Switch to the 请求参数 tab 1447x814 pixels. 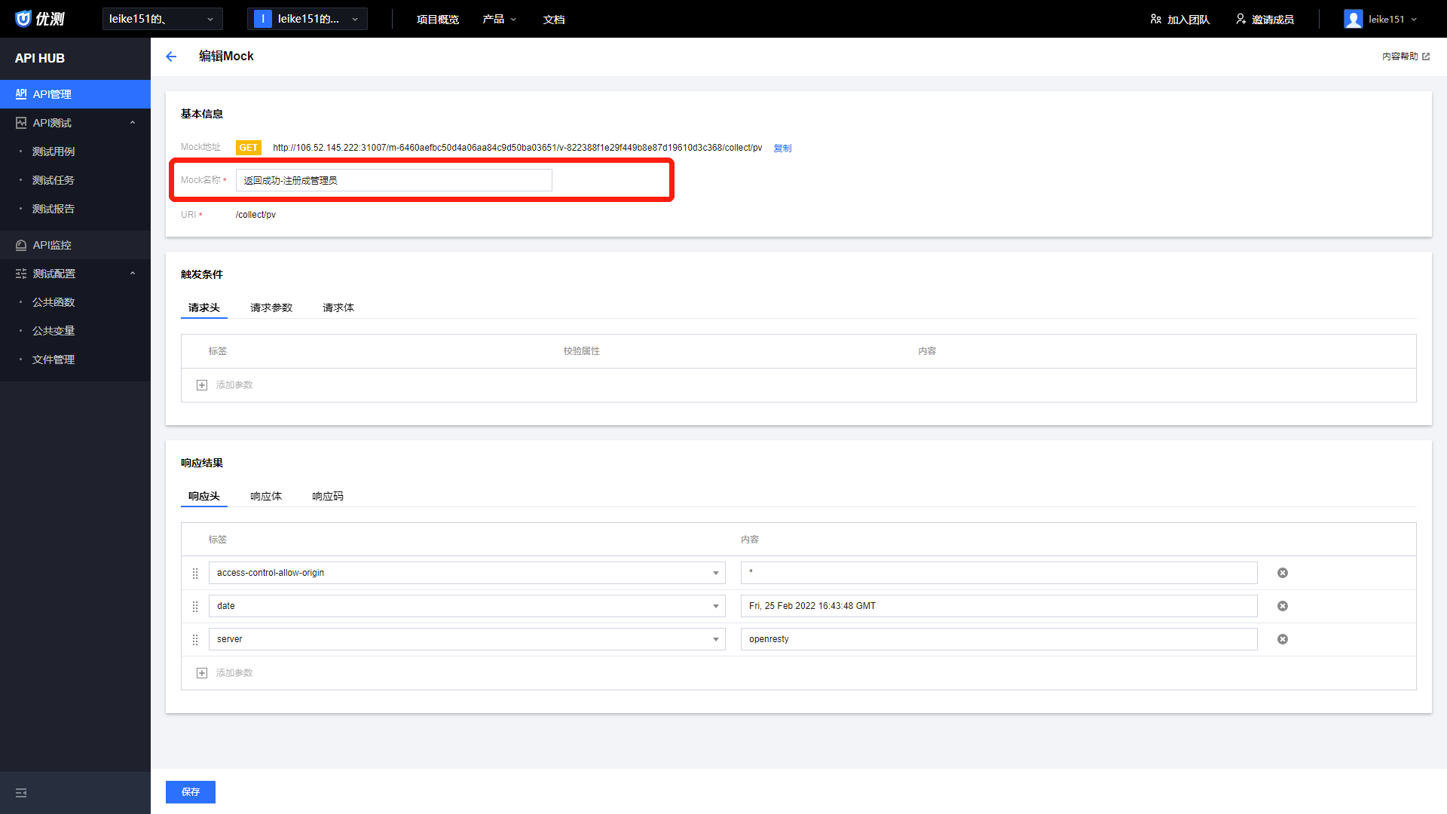(271, 308)
